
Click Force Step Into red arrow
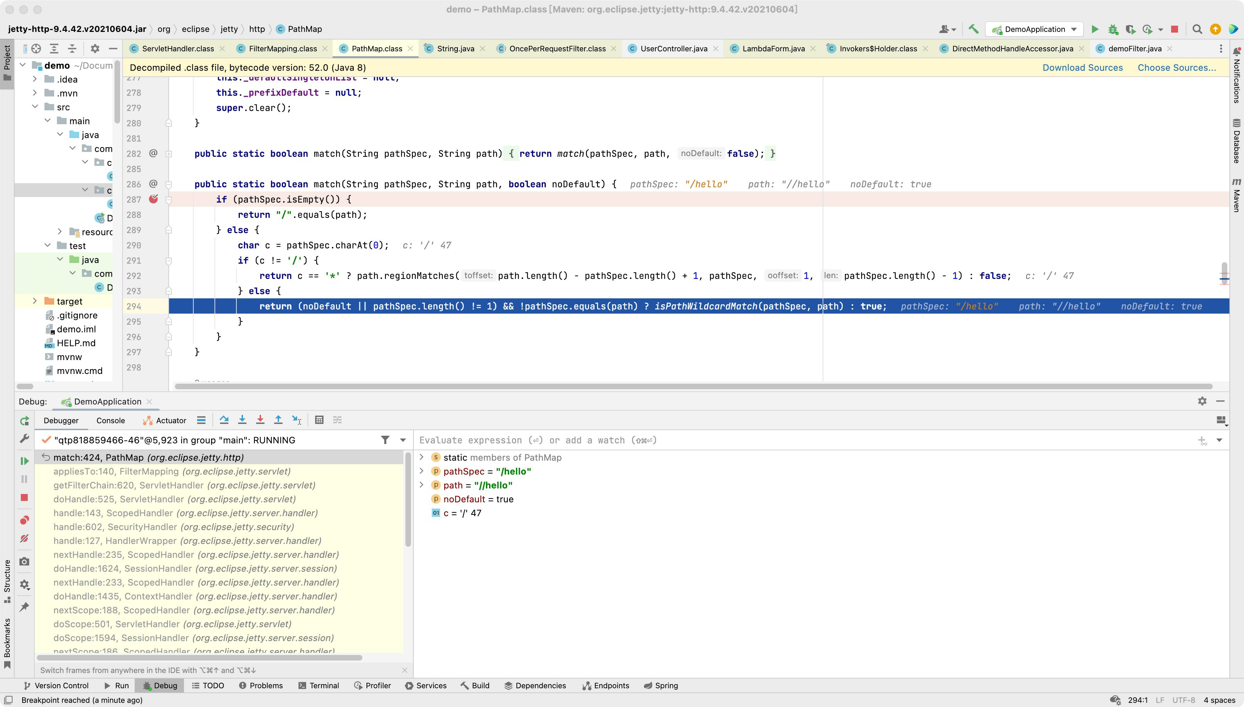260,420
